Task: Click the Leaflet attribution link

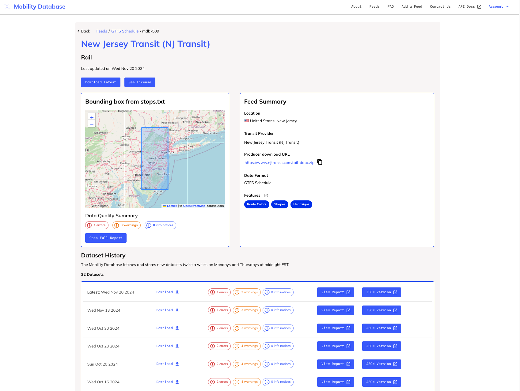Action: (170, 206)
